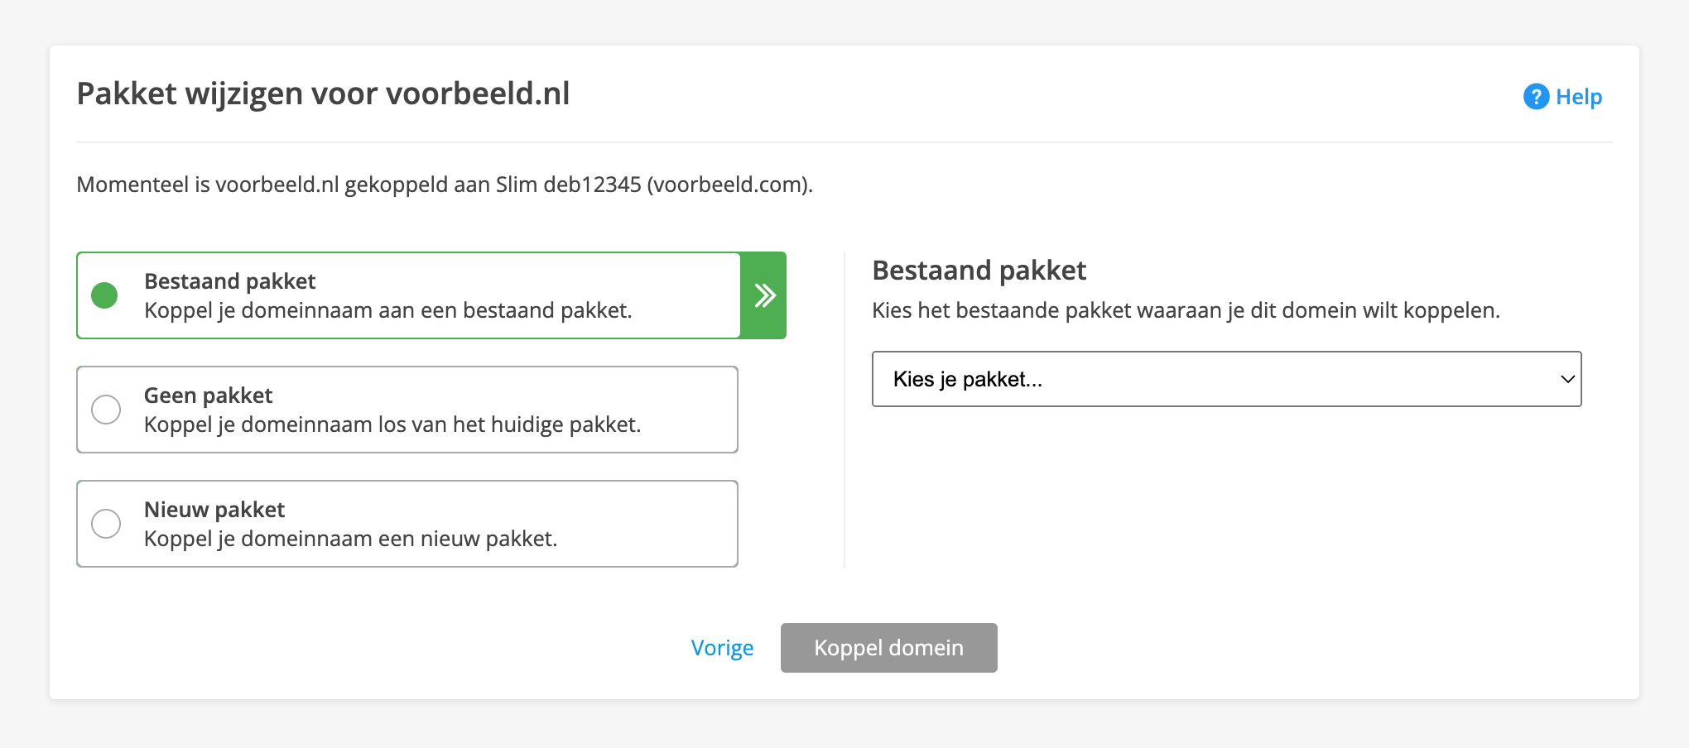Click the 'Bestaand pakket' option card

click(x=407, y=295)
